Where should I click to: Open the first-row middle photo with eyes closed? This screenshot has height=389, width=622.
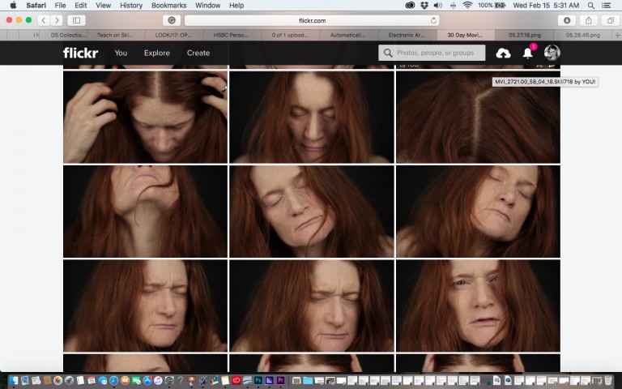(312, 117)
